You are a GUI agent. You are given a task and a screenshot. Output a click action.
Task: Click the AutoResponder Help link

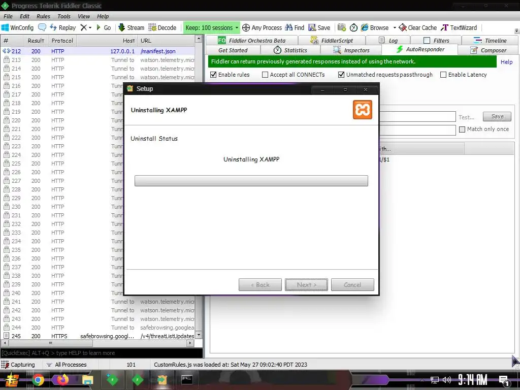(506, 61)
